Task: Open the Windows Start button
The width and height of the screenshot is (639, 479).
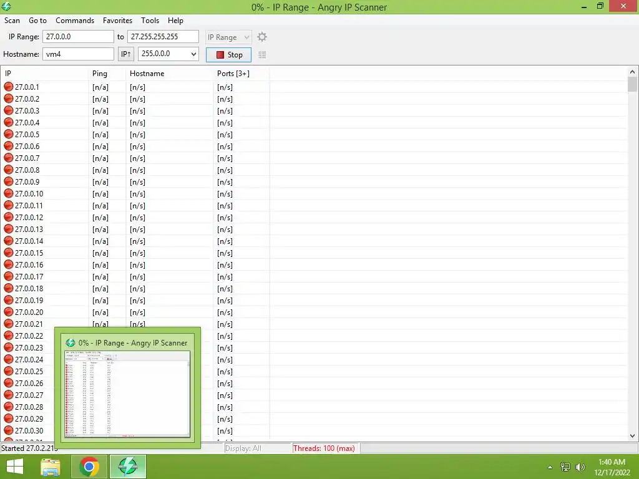Action: pyautogui.click(x=15, y=467)
